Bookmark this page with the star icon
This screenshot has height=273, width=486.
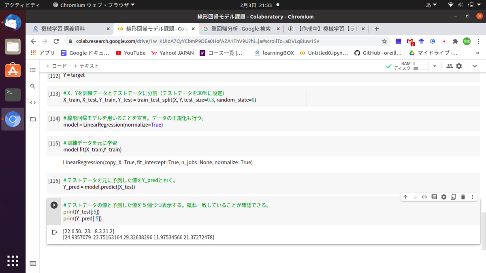pos(384,41)
